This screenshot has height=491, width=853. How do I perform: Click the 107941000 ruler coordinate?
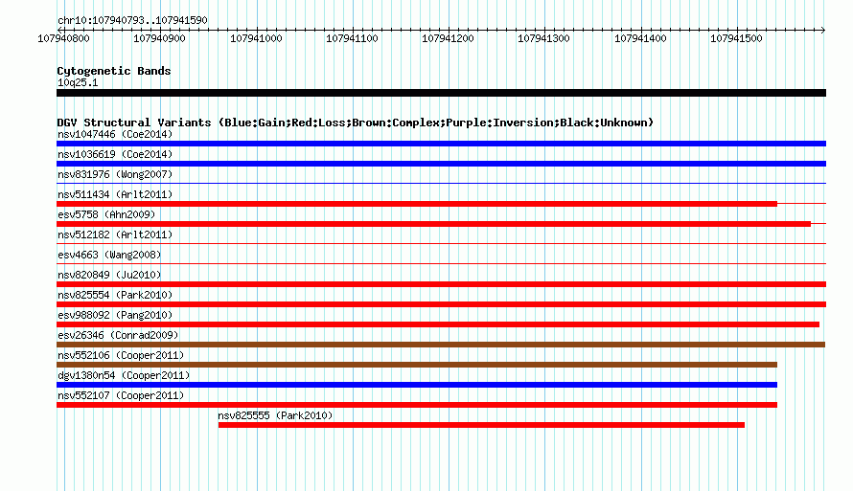(256, 38)
